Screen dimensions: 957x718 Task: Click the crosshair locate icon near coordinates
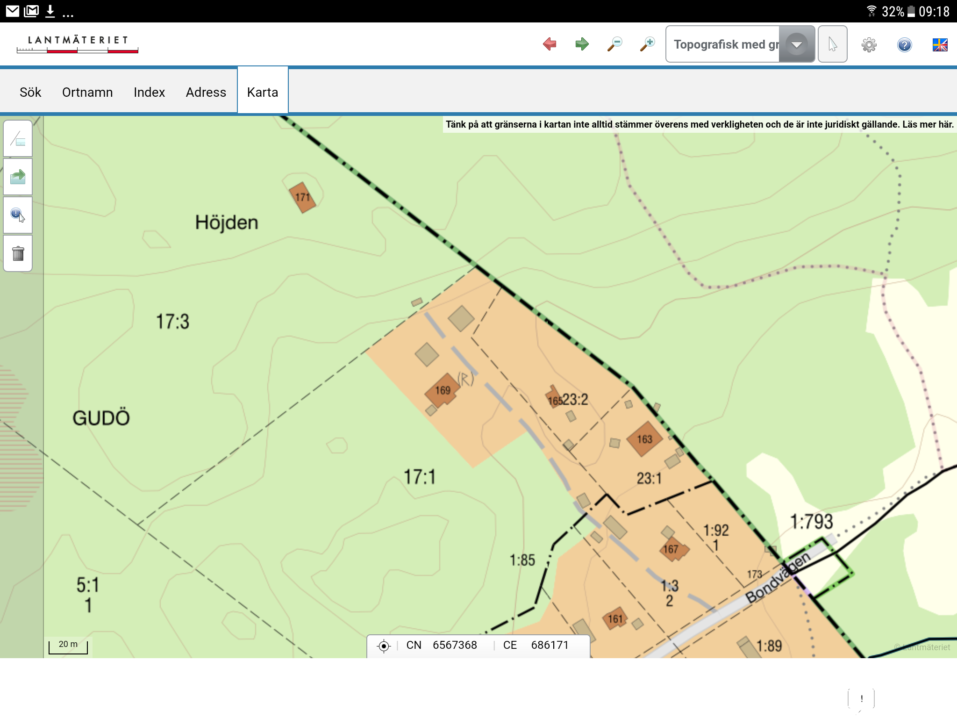384,646
